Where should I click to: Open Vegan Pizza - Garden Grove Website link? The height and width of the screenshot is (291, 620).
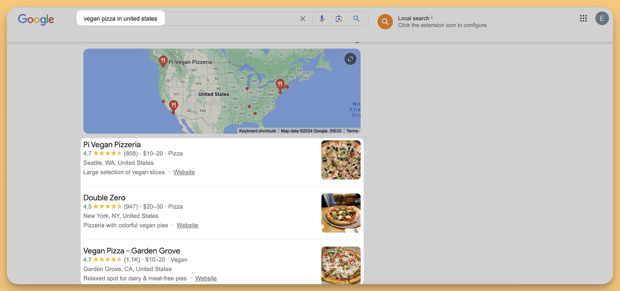coord(206,279)
